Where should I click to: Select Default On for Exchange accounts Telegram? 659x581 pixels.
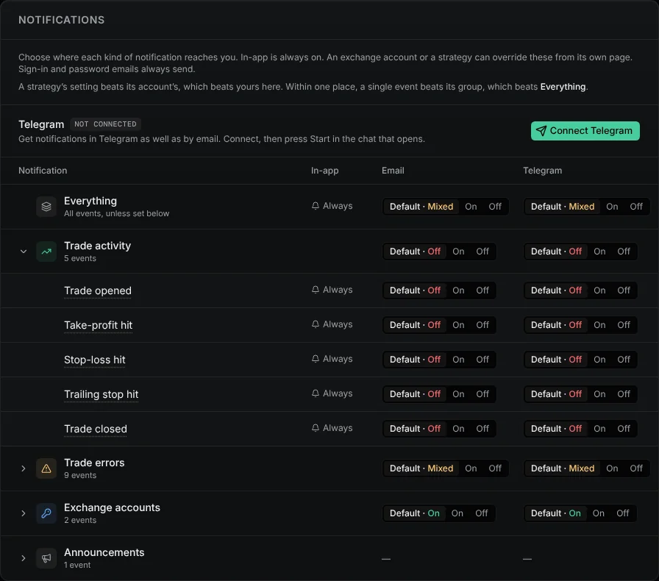point(555,513)
